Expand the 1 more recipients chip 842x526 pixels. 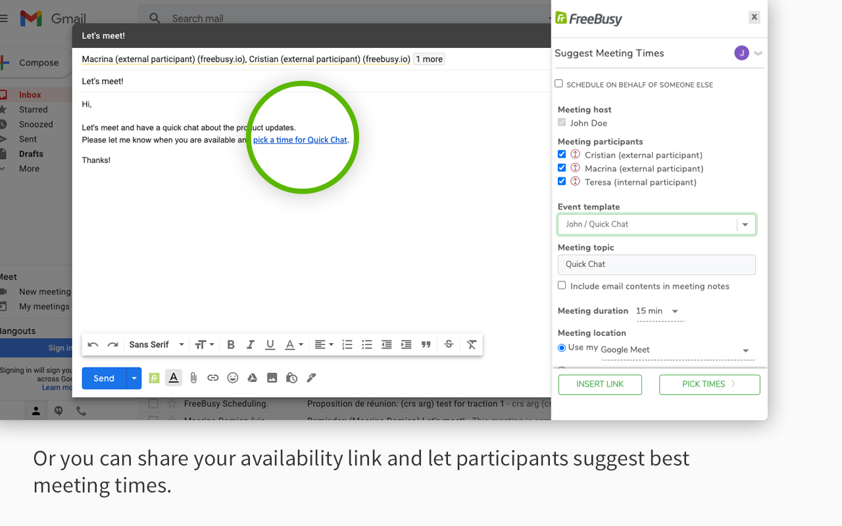(x=429, y=59)
